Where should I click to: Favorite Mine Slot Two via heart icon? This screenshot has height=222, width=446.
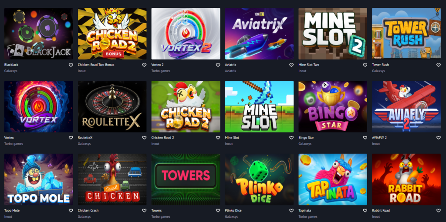365,65
